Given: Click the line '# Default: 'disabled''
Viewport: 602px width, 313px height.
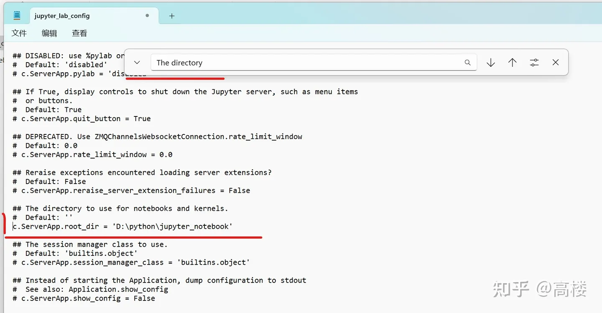Looking at the screenshot, I should pos(60,65).
